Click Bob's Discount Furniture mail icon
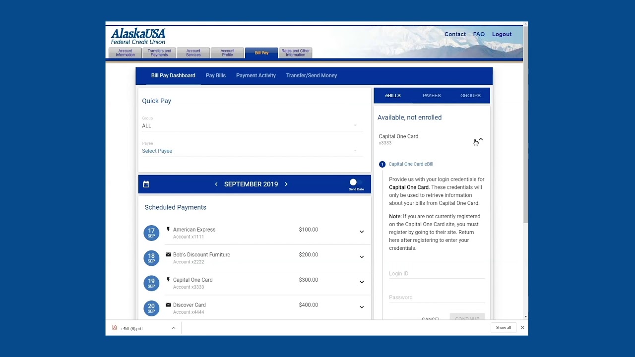The width and height of the screenshot is (635, 357). [168, 254]
